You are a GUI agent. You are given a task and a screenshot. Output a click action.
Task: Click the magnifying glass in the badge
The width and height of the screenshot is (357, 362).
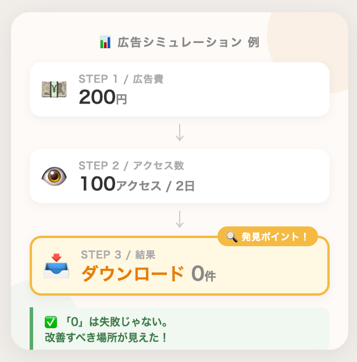(232, 237)
